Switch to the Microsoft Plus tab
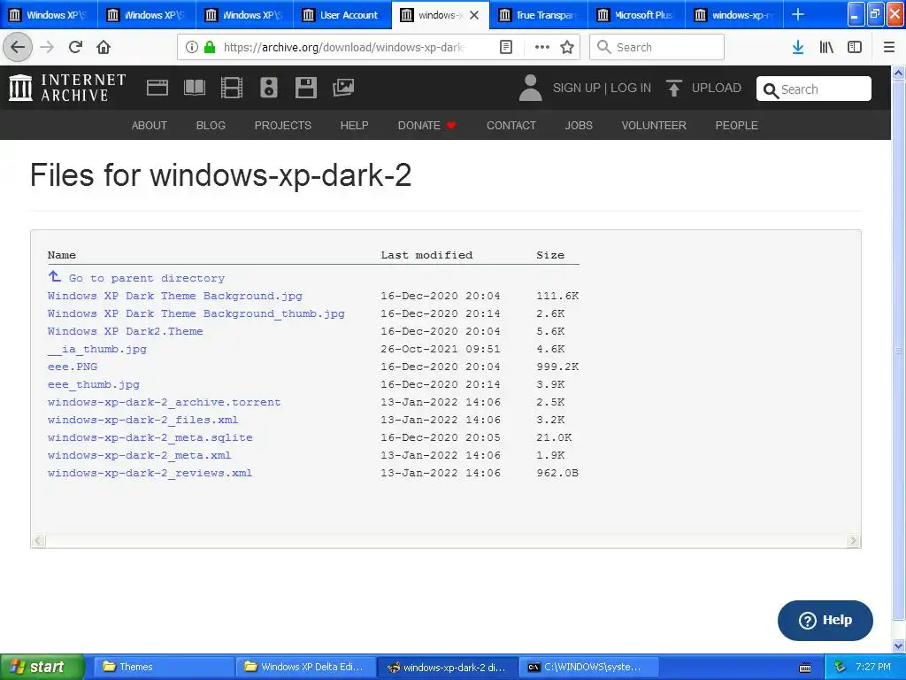This screenshot has width=906, height=680. click(636, 15)
